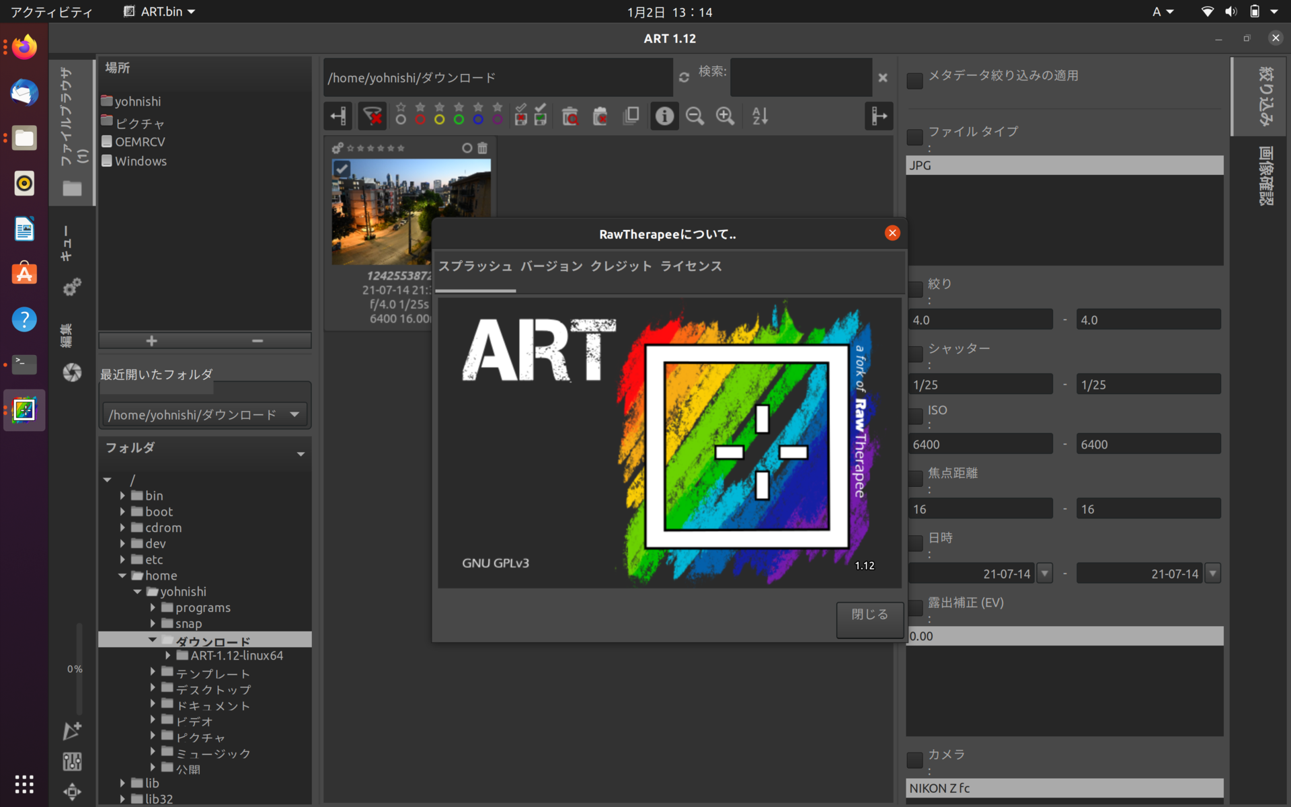Check the ISO filter checkbox
The image size is (1291, 807).
pos(914,416)
